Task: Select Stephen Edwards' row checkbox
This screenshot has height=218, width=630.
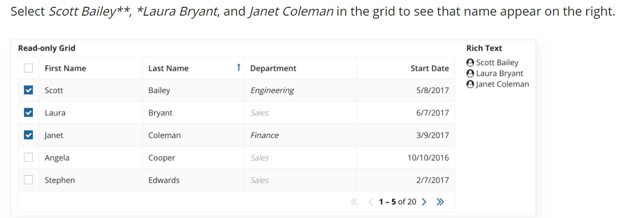Action: (29, 180)
